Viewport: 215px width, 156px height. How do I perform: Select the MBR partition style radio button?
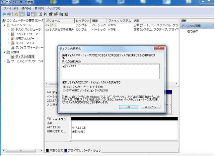[x=64, y=87]
